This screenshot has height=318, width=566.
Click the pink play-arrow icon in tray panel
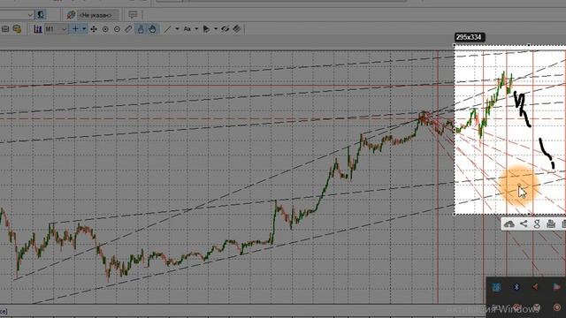(556, 287)
